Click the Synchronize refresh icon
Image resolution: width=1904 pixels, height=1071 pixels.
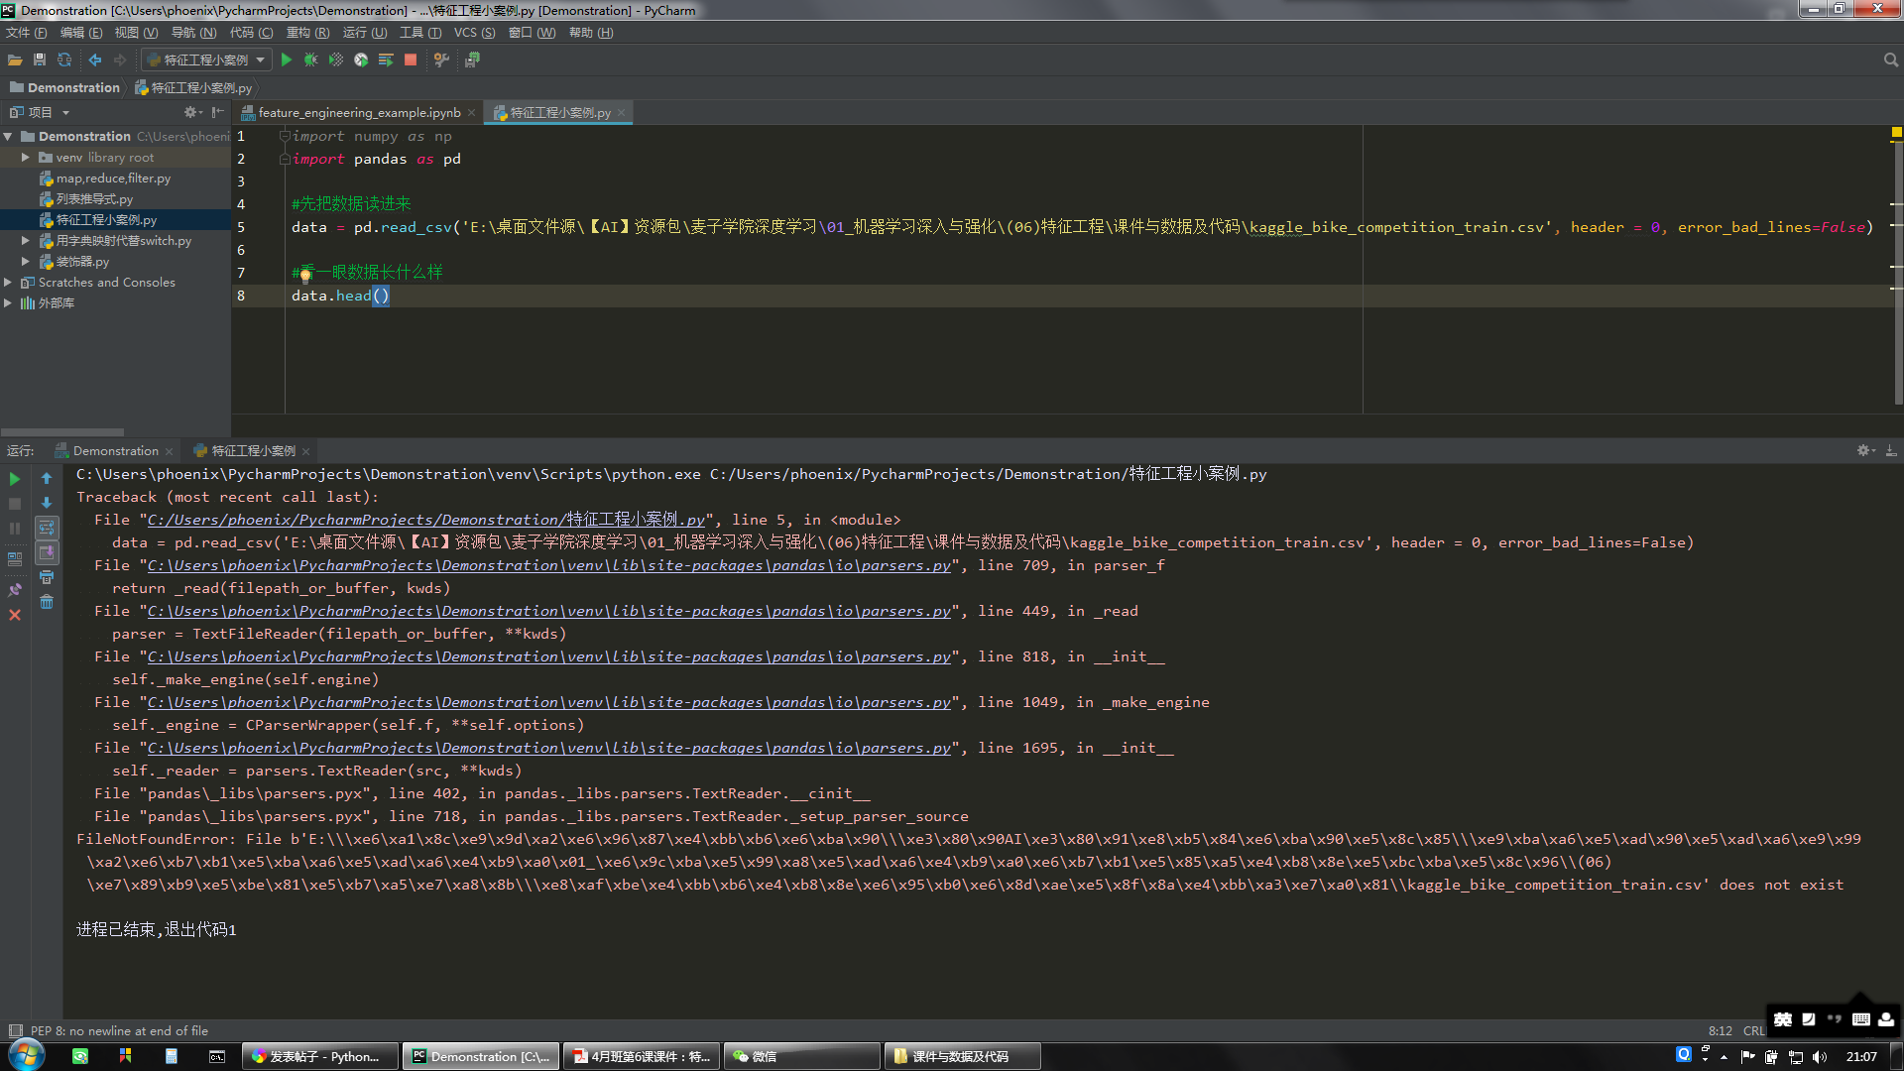[x=64, y=60]
